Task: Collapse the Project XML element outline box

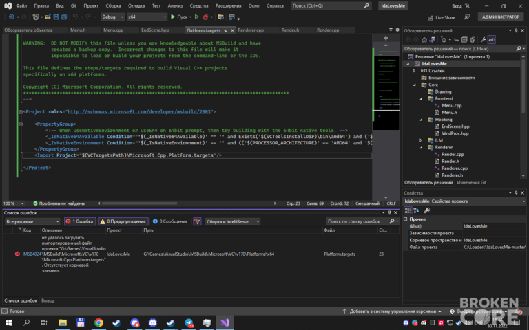Action: coord(21,112)
